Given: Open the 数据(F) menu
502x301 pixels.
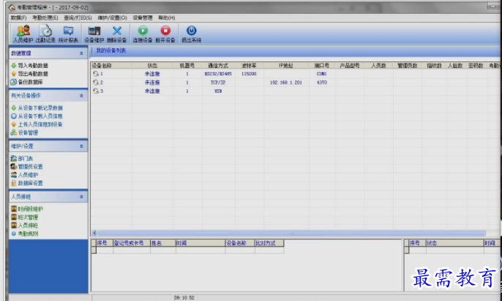Looking at the screenshot, I should 18,17.
